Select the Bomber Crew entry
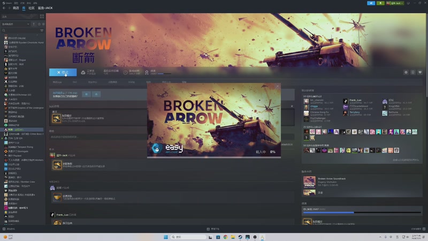 click(x=19, y=182)
